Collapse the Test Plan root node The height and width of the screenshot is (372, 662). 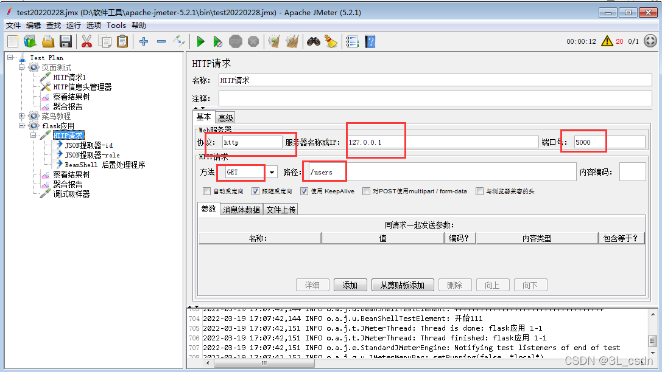point(10,57)
